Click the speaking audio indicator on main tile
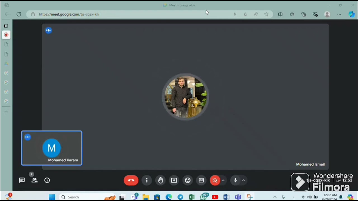 pos(49,30)
